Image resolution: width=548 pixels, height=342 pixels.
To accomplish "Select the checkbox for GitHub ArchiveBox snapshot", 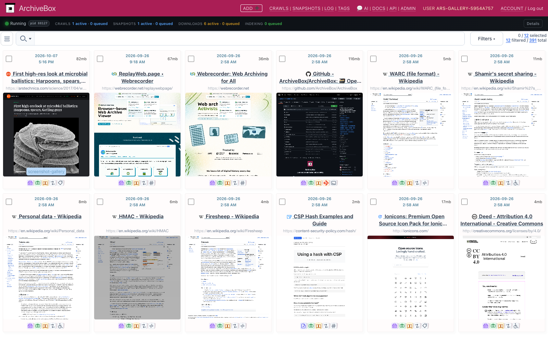I will pos(282,59).
